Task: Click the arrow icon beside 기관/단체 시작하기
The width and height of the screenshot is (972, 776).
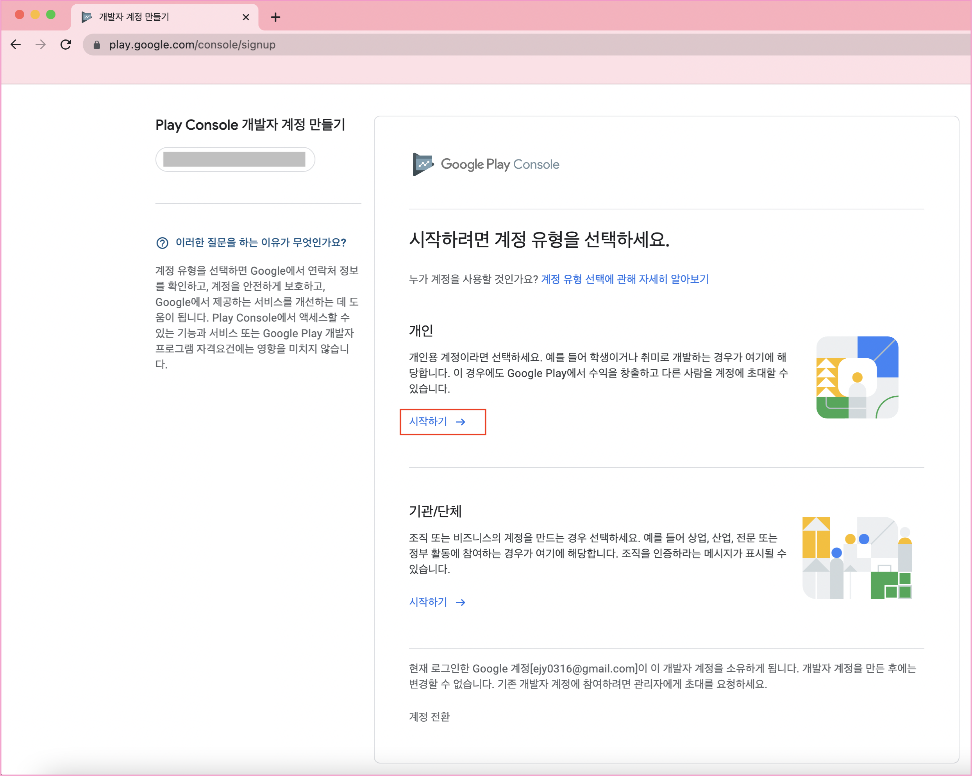Action: (460, 603)
